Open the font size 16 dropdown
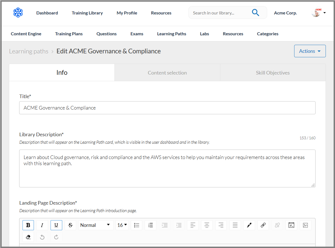 [122, 225]
